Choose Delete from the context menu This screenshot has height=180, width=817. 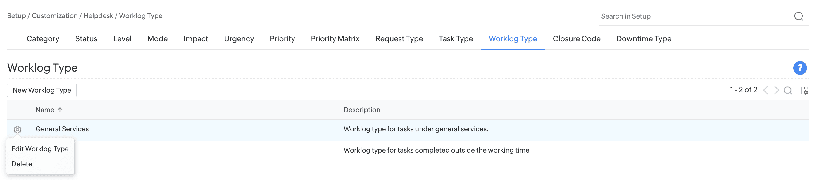22,164
